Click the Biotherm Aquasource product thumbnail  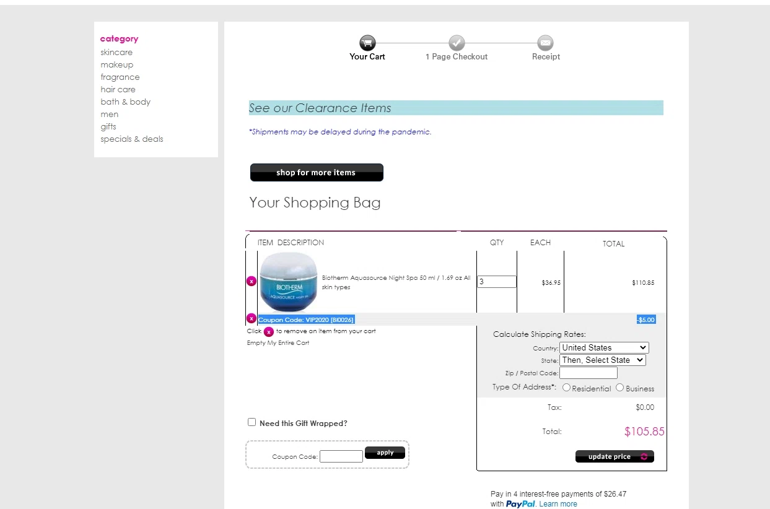click(x=289, y=282)
